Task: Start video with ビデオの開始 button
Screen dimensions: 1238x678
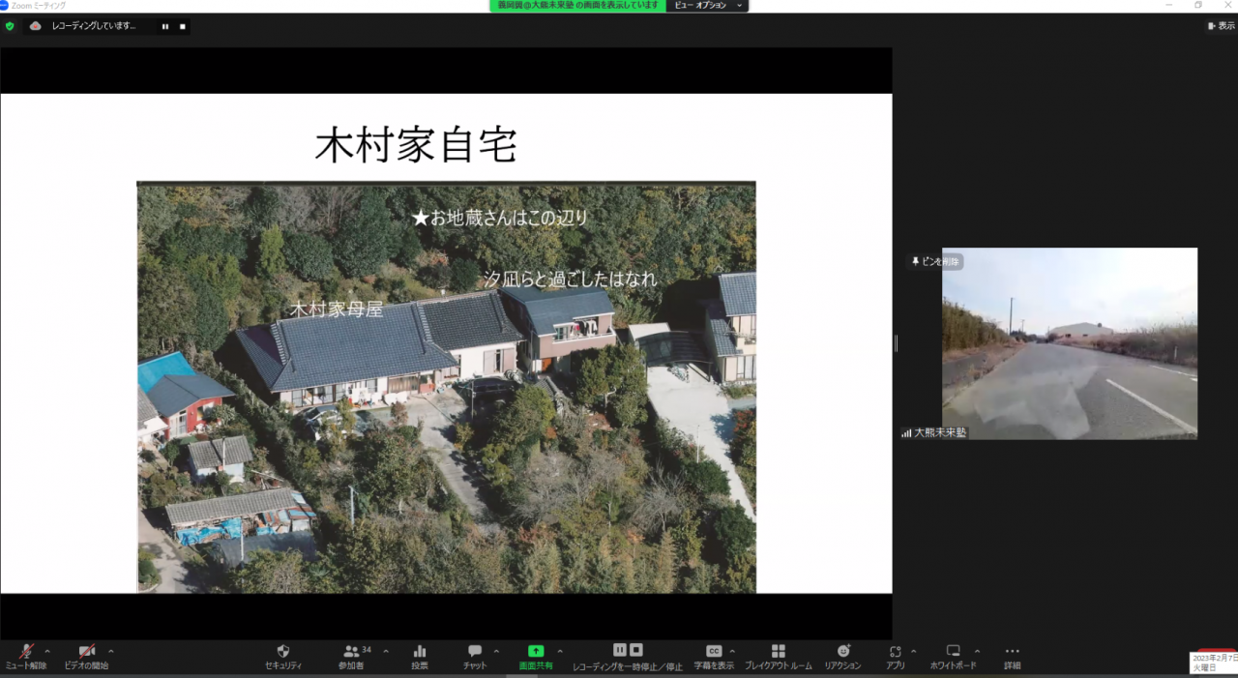Action: tap(86, 657)
